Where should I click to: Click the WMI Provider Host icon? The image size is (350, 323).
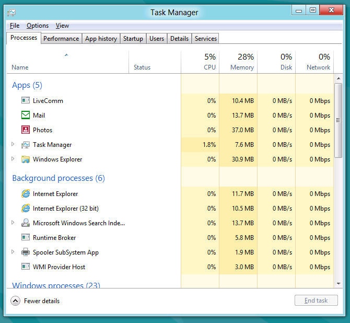[x=26, y=267]
